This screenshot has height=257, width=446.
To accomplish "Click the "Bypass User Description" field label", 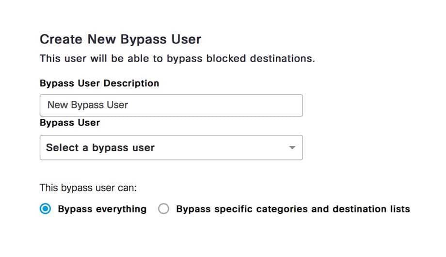I will 99,83.
